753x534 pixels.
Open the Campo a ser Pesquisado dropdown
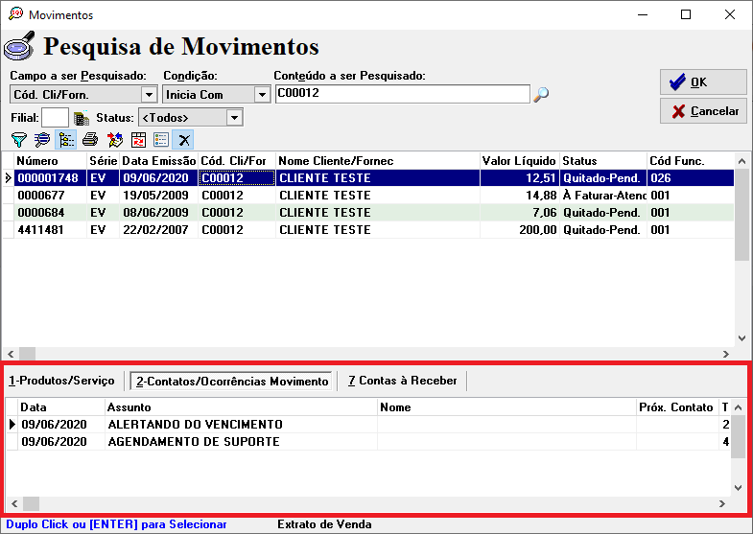pyautogui.click(x=149, y=95)
